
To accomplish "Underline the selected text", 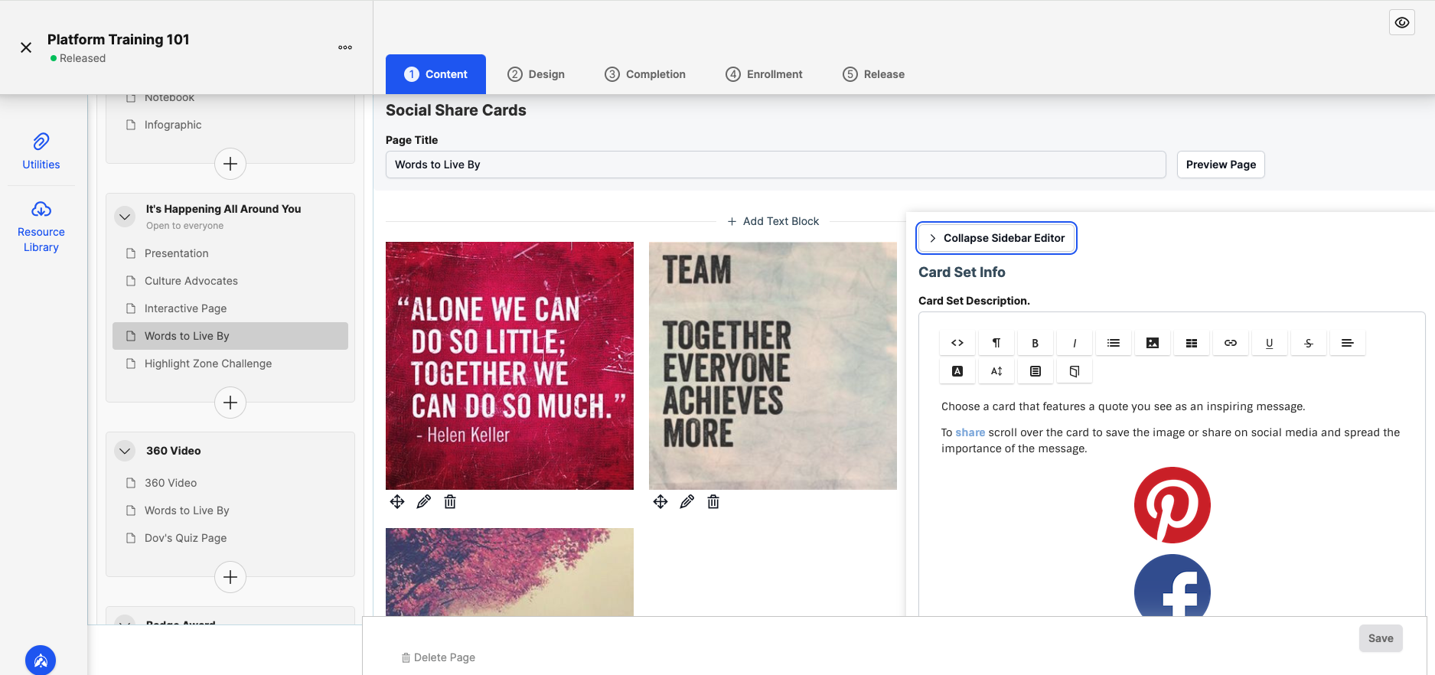I will point(1270,343).
